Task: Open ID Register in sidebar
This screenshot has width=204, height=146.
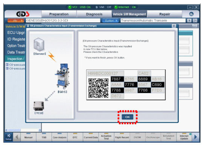Action: 16,39
